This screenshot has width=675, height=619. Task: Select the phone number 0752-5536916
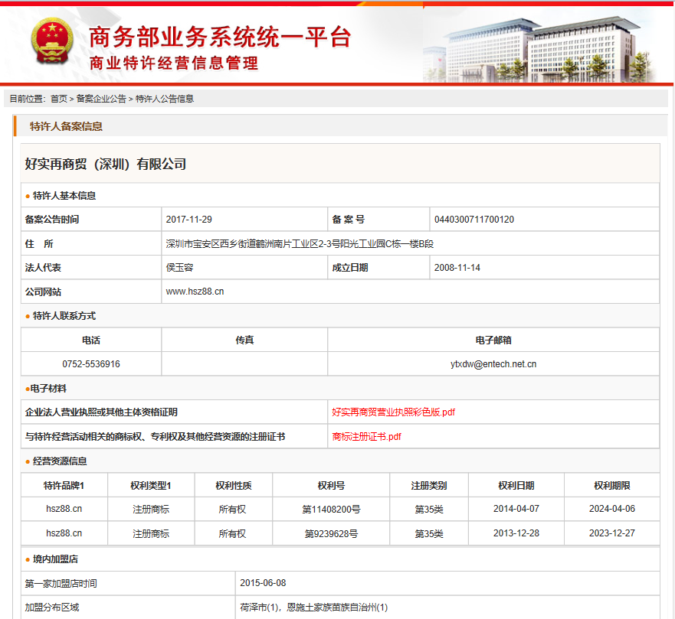coord(91,364)
